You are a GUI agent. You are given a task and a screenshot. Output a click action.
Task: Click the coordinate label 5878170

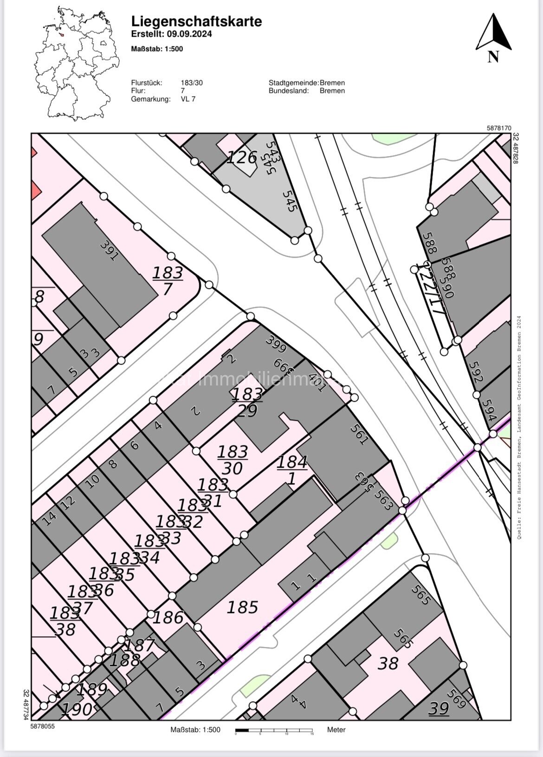tap(498, 128)
